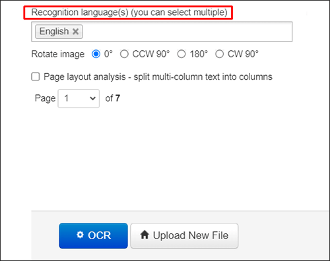
Task: Click the 'of 7' page count text
Action: (x=113, y=98)
